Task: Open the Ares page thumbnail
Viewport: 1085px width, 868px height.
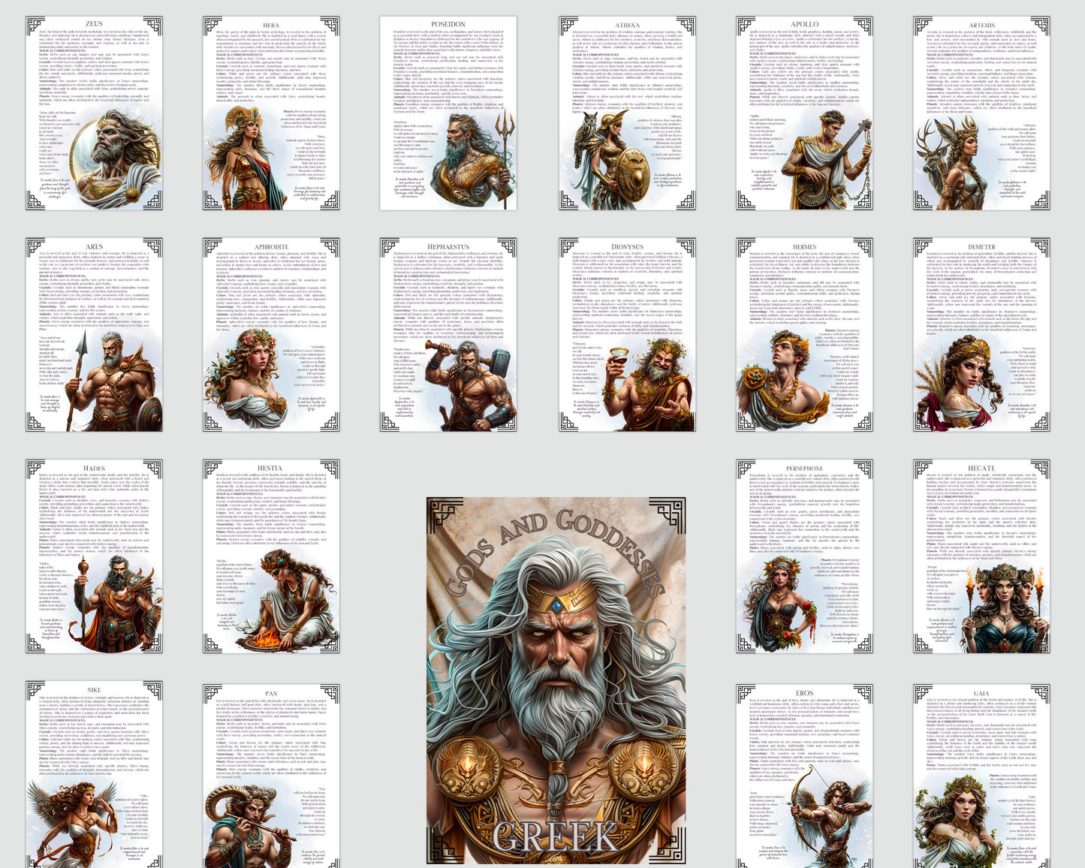Action: [94, 335]
